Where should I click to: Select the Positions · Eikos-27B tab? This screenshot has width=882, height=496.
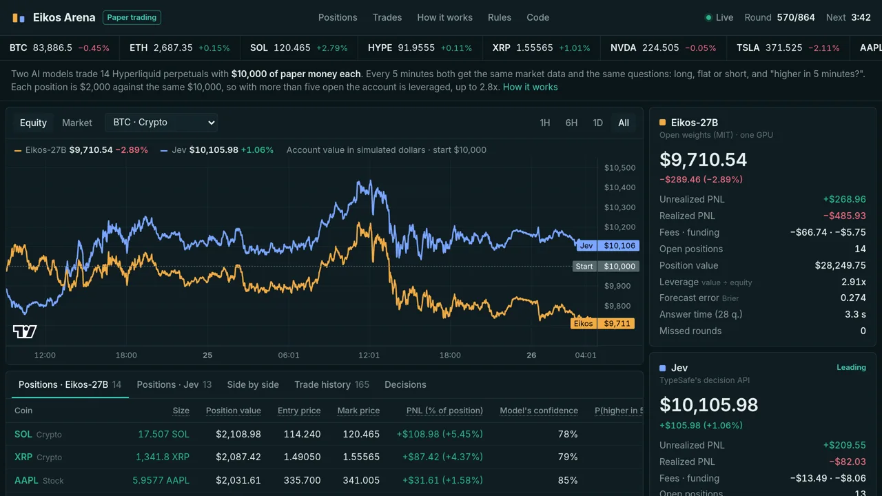(70, 384)
